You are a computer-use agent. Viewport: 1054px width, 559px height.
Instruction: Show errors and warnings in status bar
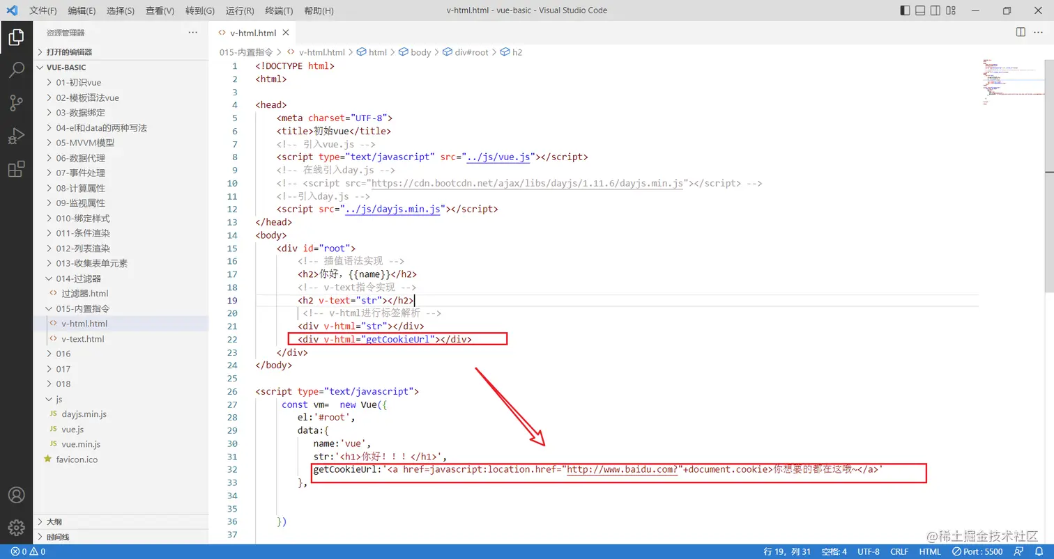pyautogui.click(x=28, y=551)
